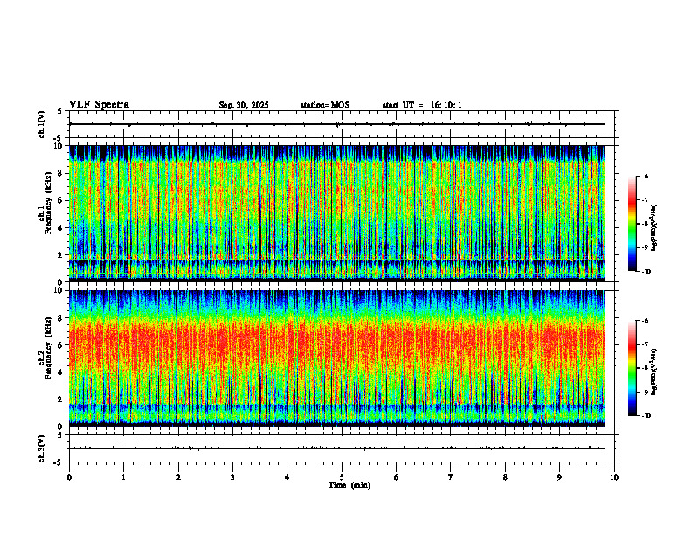This screenshot has height=535, width=692.
Task: Click the "VLF Spectra" plot title
Action: [99, 105]
